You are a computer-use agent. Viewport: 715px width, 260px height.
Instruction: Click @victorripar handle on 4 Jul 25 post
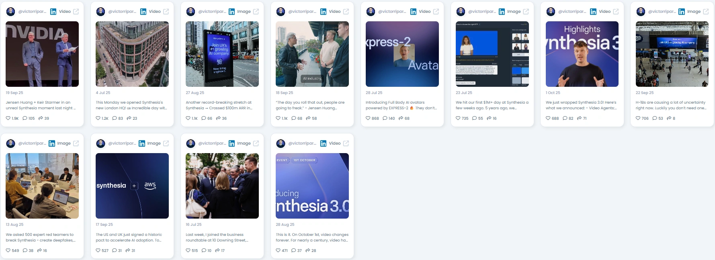[122, 12]
